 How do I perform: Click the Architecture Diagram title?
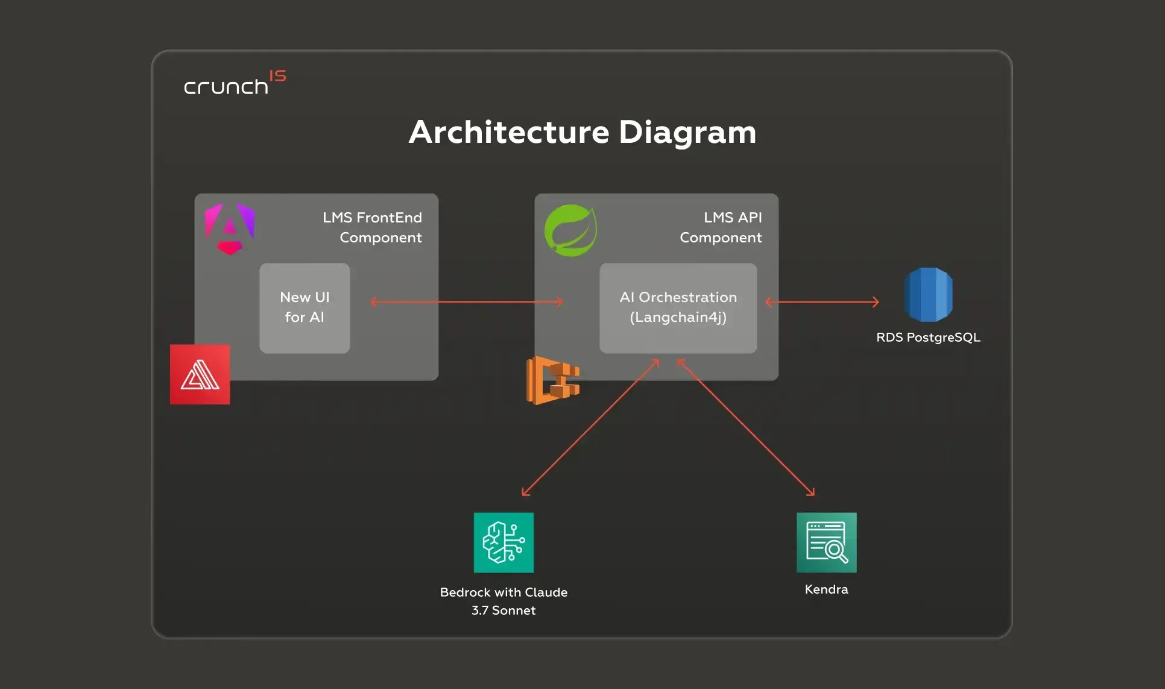tap(582, 132)
